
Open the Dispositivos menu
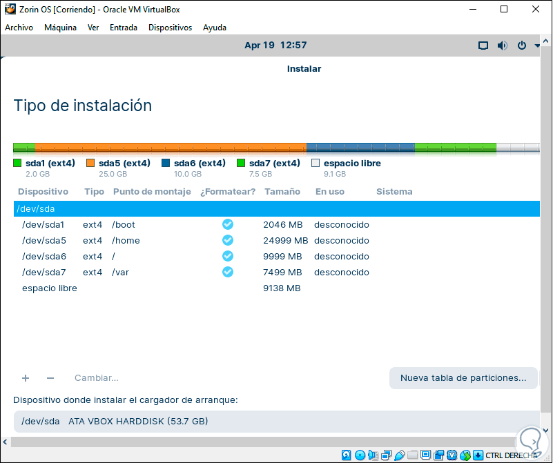(x=170, y=28)
